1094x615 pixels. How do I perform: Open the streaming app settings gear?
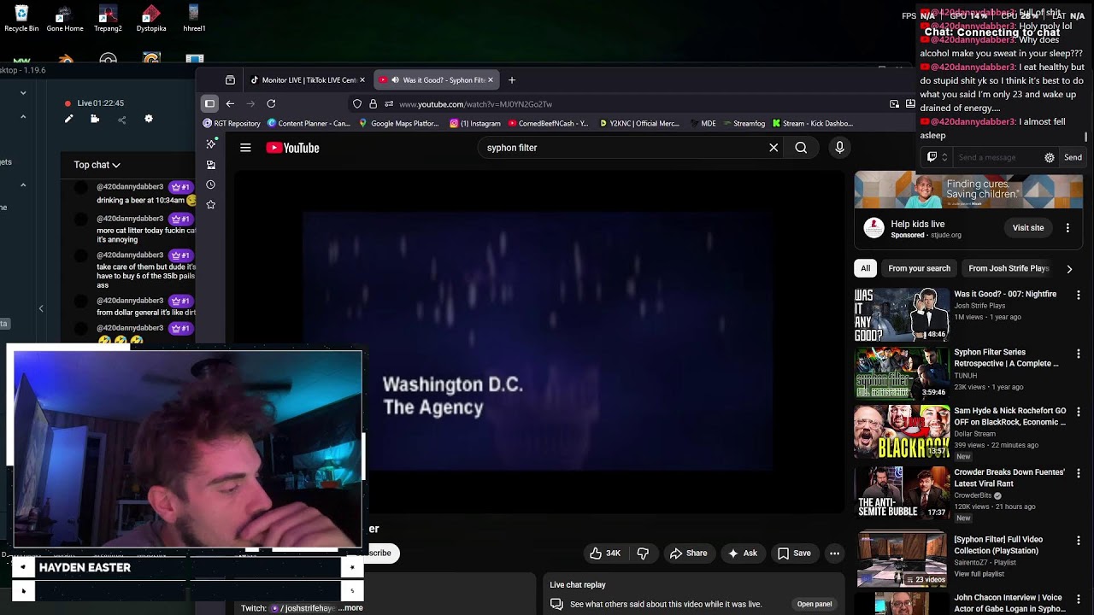click(149, 119)
